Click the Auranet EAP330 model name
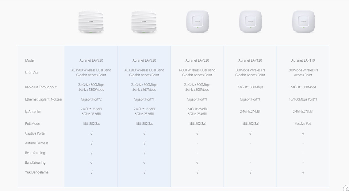 point(91,60)
